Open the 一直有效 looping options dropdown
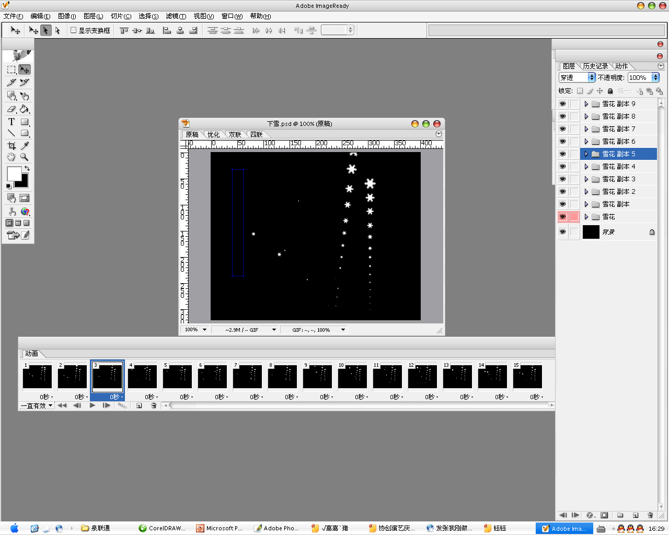The height and width of the screenshot is (535, 669). coord(37,405)
